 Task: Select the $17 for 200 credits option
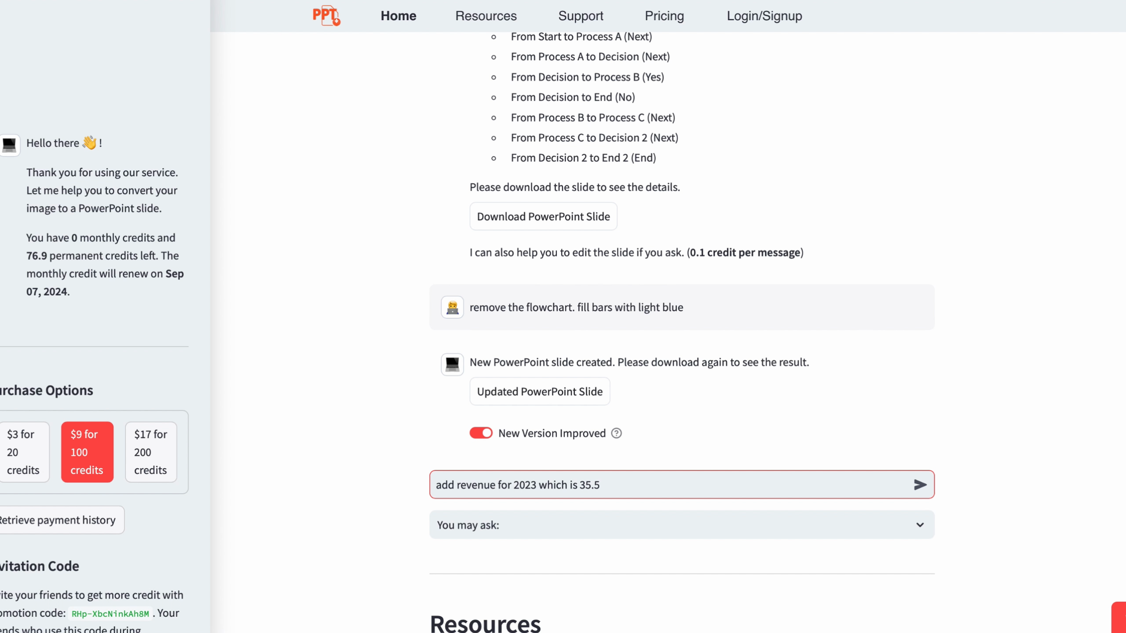pyautogui.click(x=150, y=452)
